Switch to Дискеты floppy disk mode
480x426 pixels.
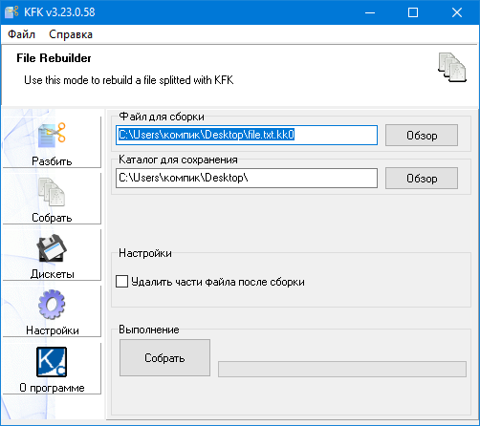point(52,255)
